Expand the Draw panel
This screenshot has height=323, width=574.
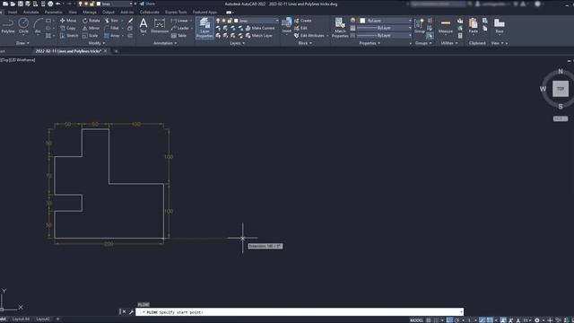[x=22, y=43]
